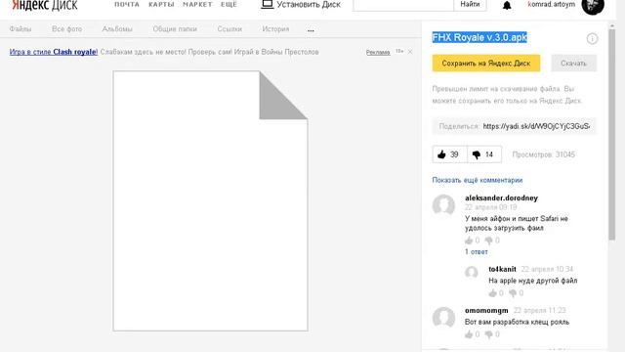Click to4kanit's avatar picture
Image resolution: width=625 pixels, height=352 pixels.
click(472, 272)
